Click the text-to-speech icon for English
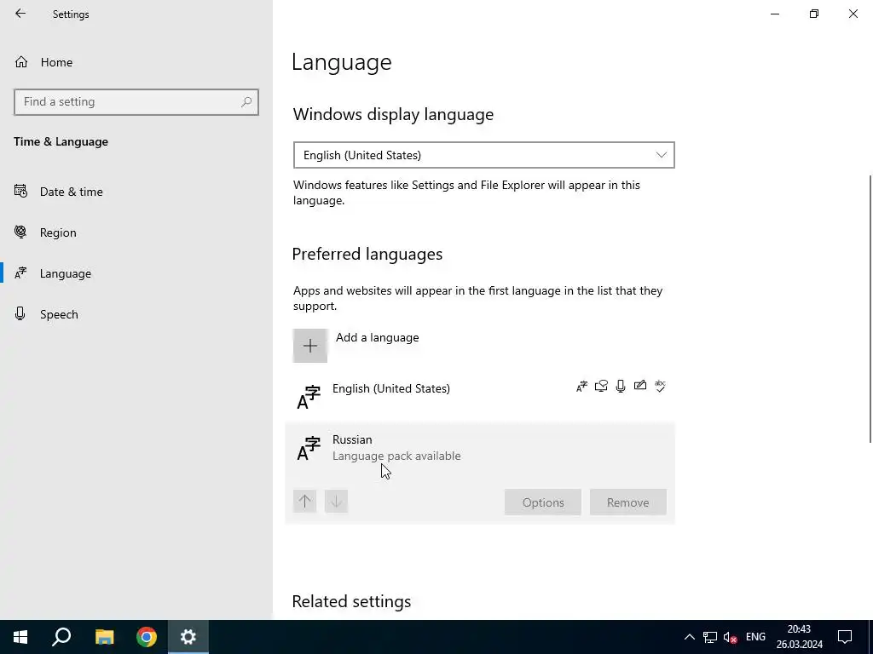Viewport: 873px width, 654px height. 601,386
